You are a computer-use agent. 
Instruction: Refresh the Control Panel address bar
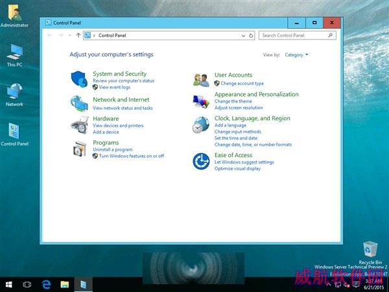[251, 36]
